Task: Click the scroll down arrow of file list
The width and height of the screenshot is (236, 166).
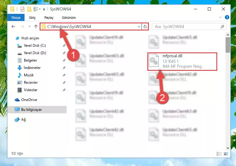Action: click(x=228, y=148)
